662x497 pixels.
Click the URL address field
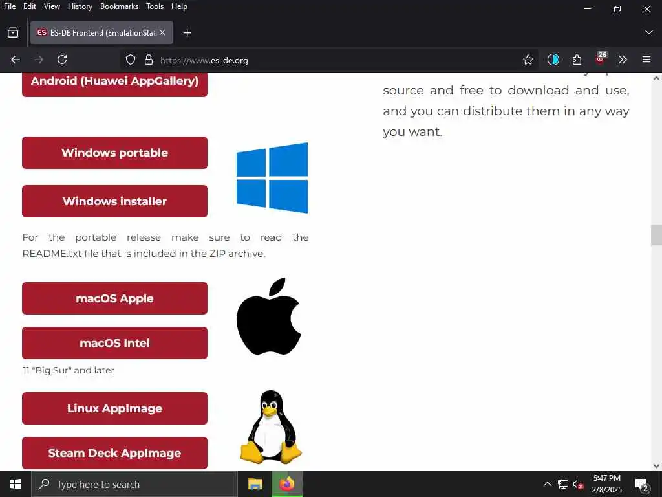329,60
